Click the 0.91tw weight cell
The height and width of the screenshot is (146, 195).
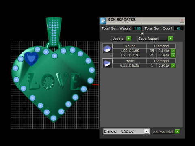pos(164,66)
